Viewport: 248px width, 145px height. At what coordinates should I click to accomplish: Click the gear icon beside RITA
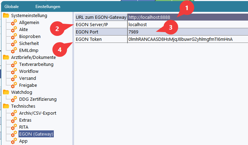[14, 127]
